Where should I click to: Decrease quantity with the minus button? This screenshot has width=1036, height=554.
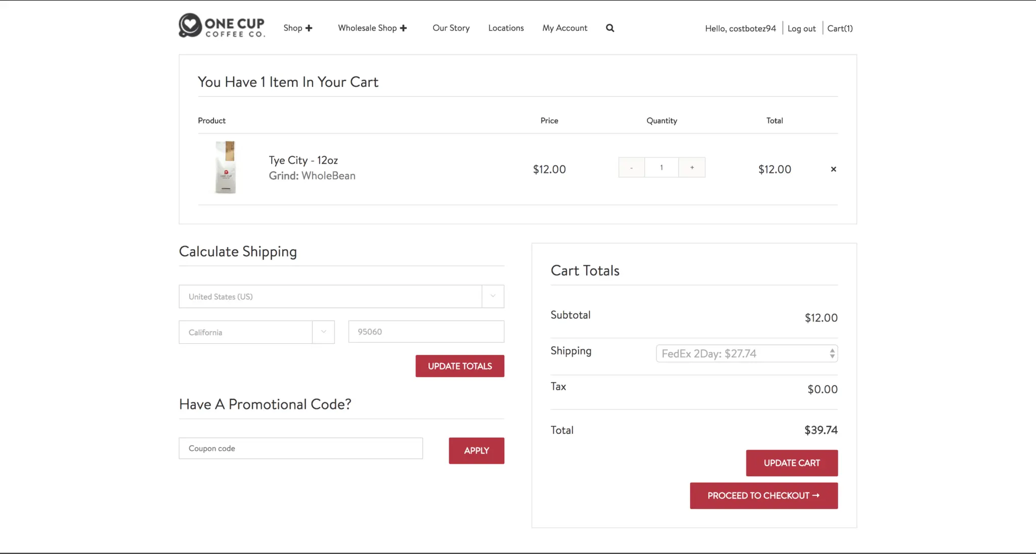click(631, 167)
